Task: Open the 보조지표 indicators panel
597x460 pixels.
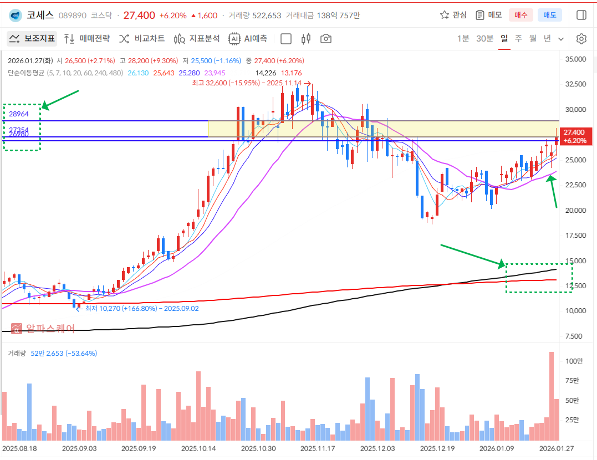Action: click(32, 39)
